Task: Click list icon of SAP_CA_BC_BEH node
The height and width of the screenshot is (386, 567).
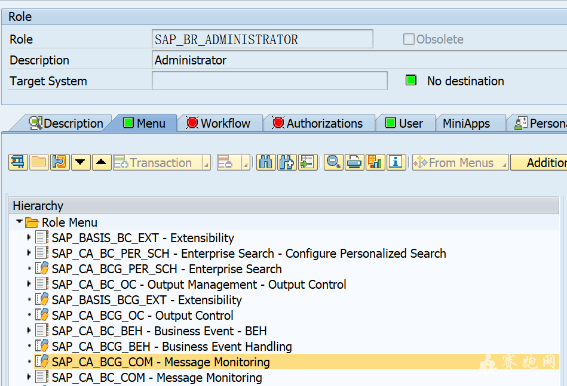Action: 42,331
